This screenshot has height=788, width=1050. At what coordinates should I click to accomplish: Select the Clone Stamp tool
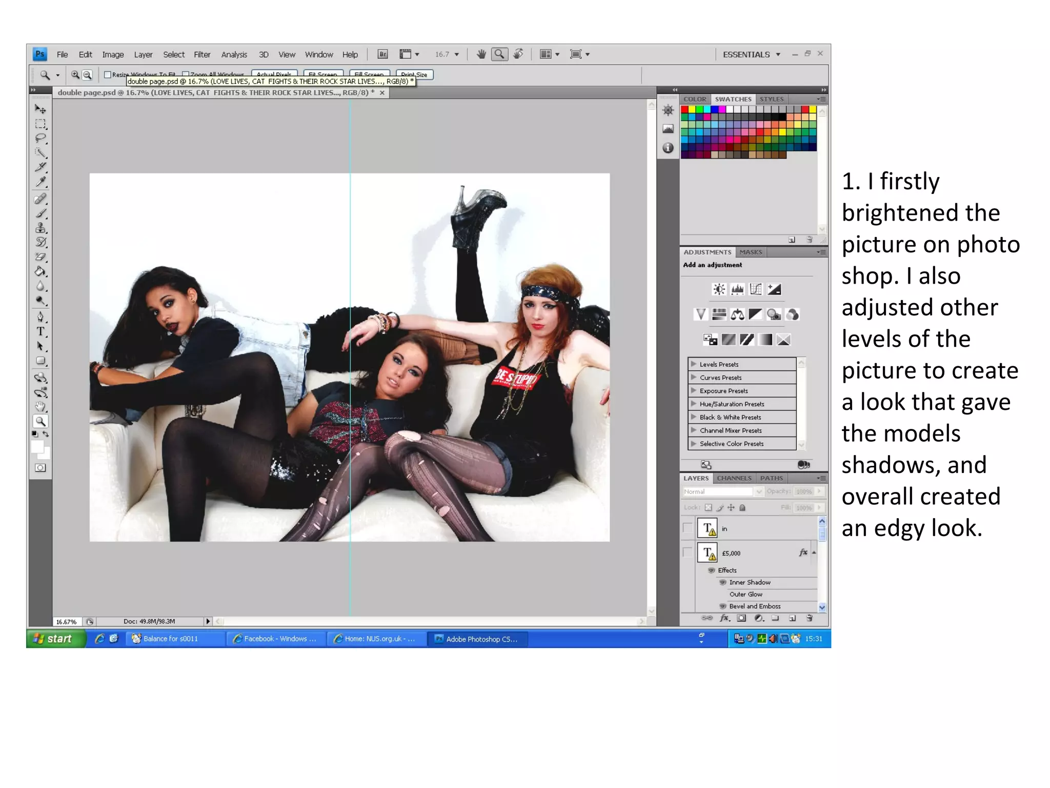pos(41,228)
